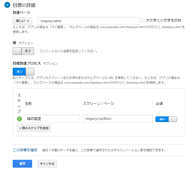Click the 到達ページ section label
The width and height of the screenshot is (193, 169).
pyautogui.click(x=21, y=12)
